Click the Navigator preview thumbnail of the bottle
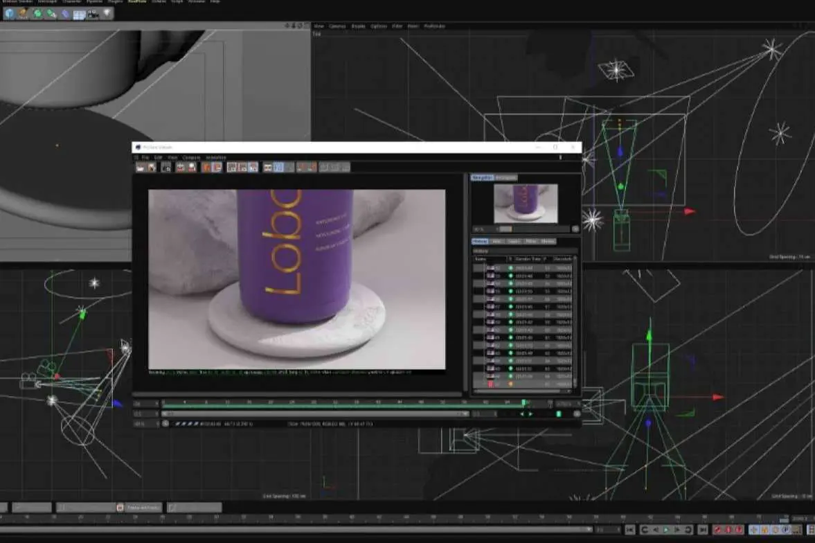Screen dimensions: 815x543 tap(525, 204)
